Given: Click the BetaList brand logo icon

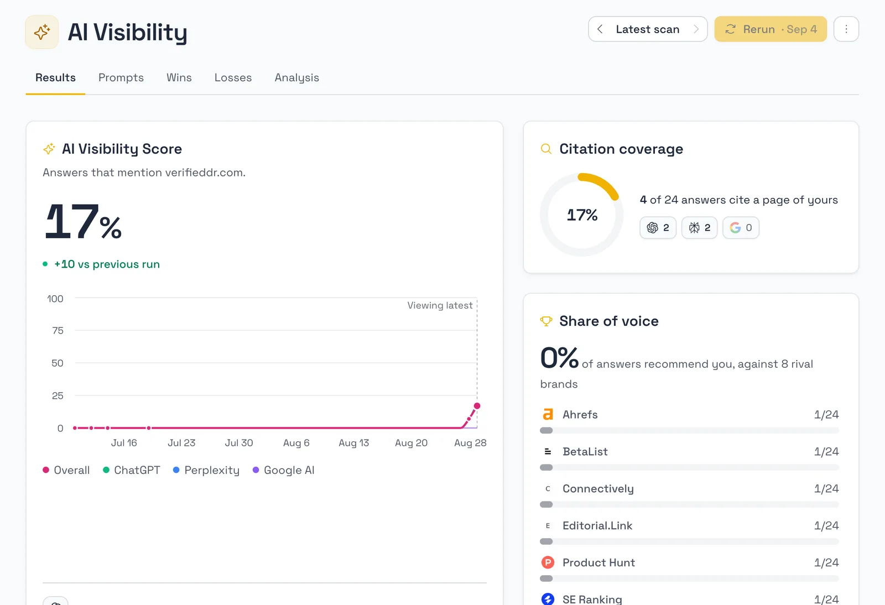Looking at the screenshot, I should click(548, 451).
